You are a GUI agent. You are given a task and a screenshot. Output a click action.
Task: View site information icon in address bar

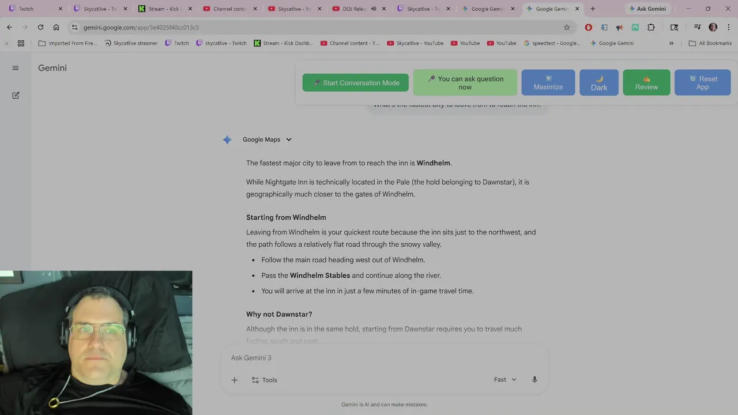[x=74, y=27]
